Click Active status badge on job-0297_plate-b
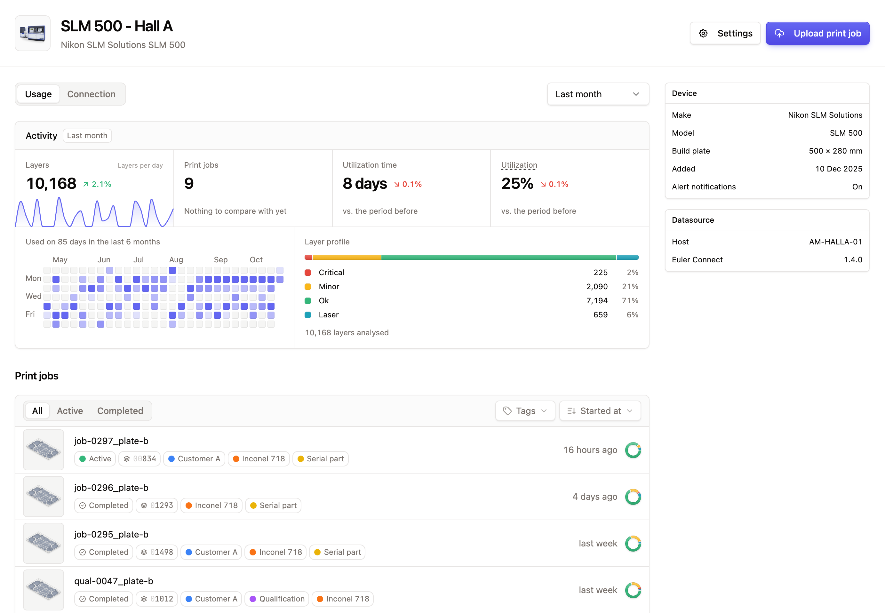The image size is (885, 613). point(95,458)
